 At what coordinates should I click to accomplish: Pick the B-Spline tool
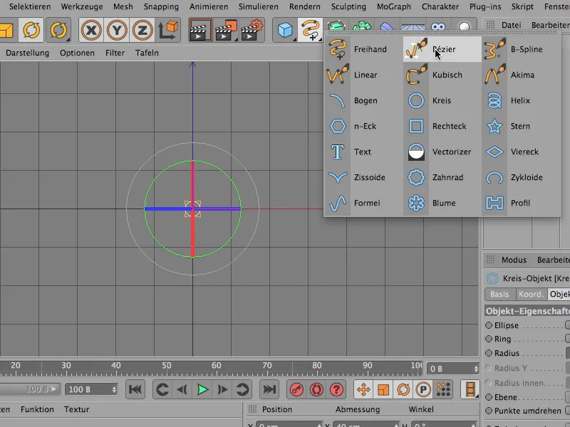click(521, 49)
